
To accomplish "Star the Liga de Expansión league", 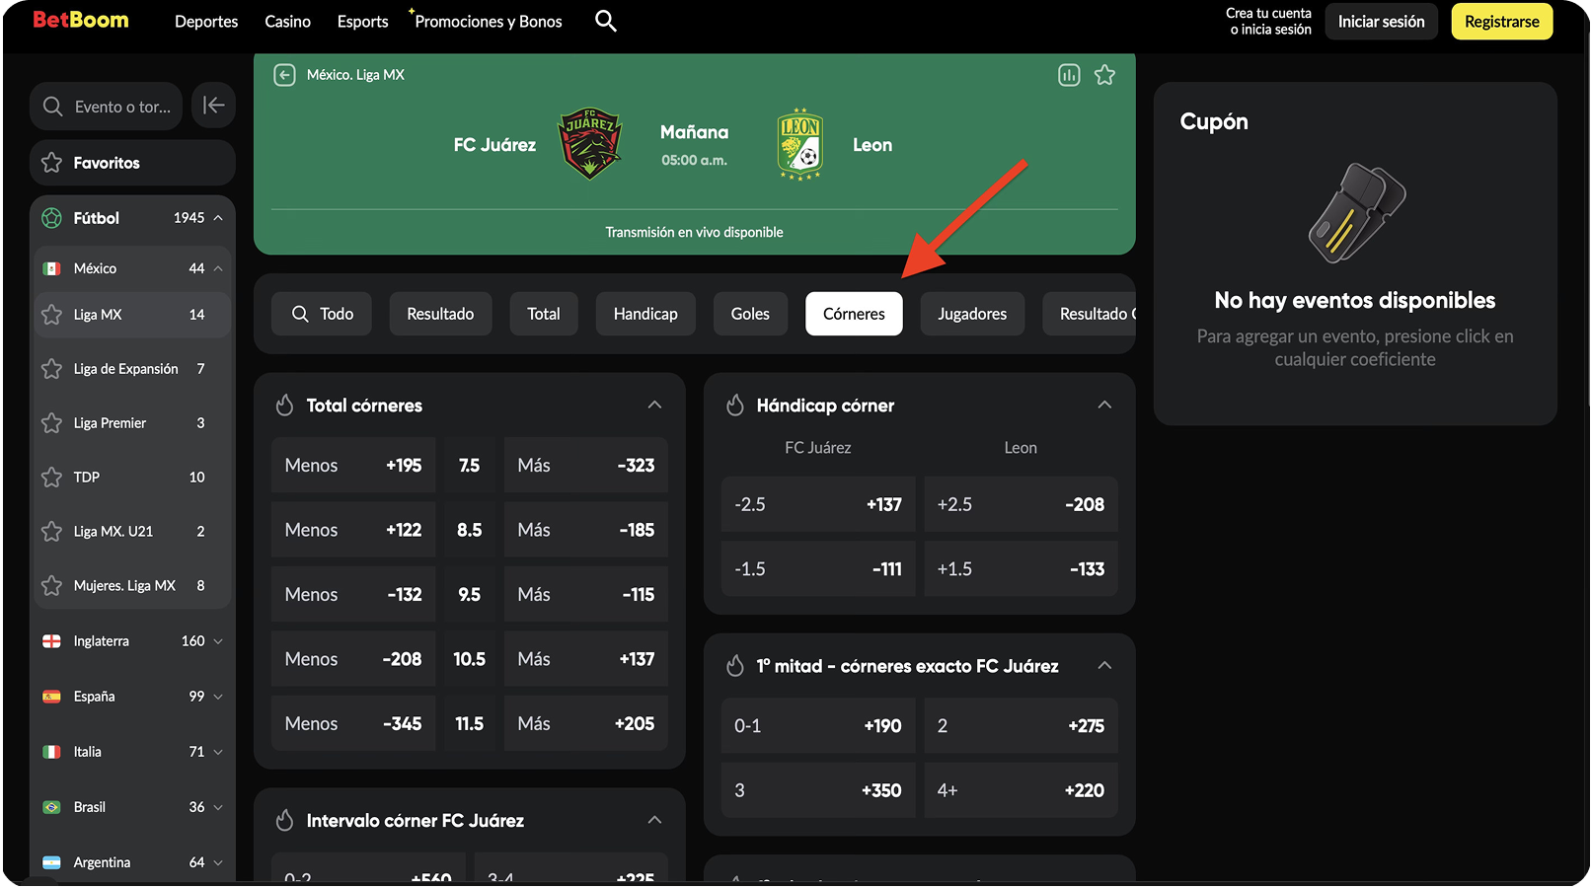I will [52, 369].
